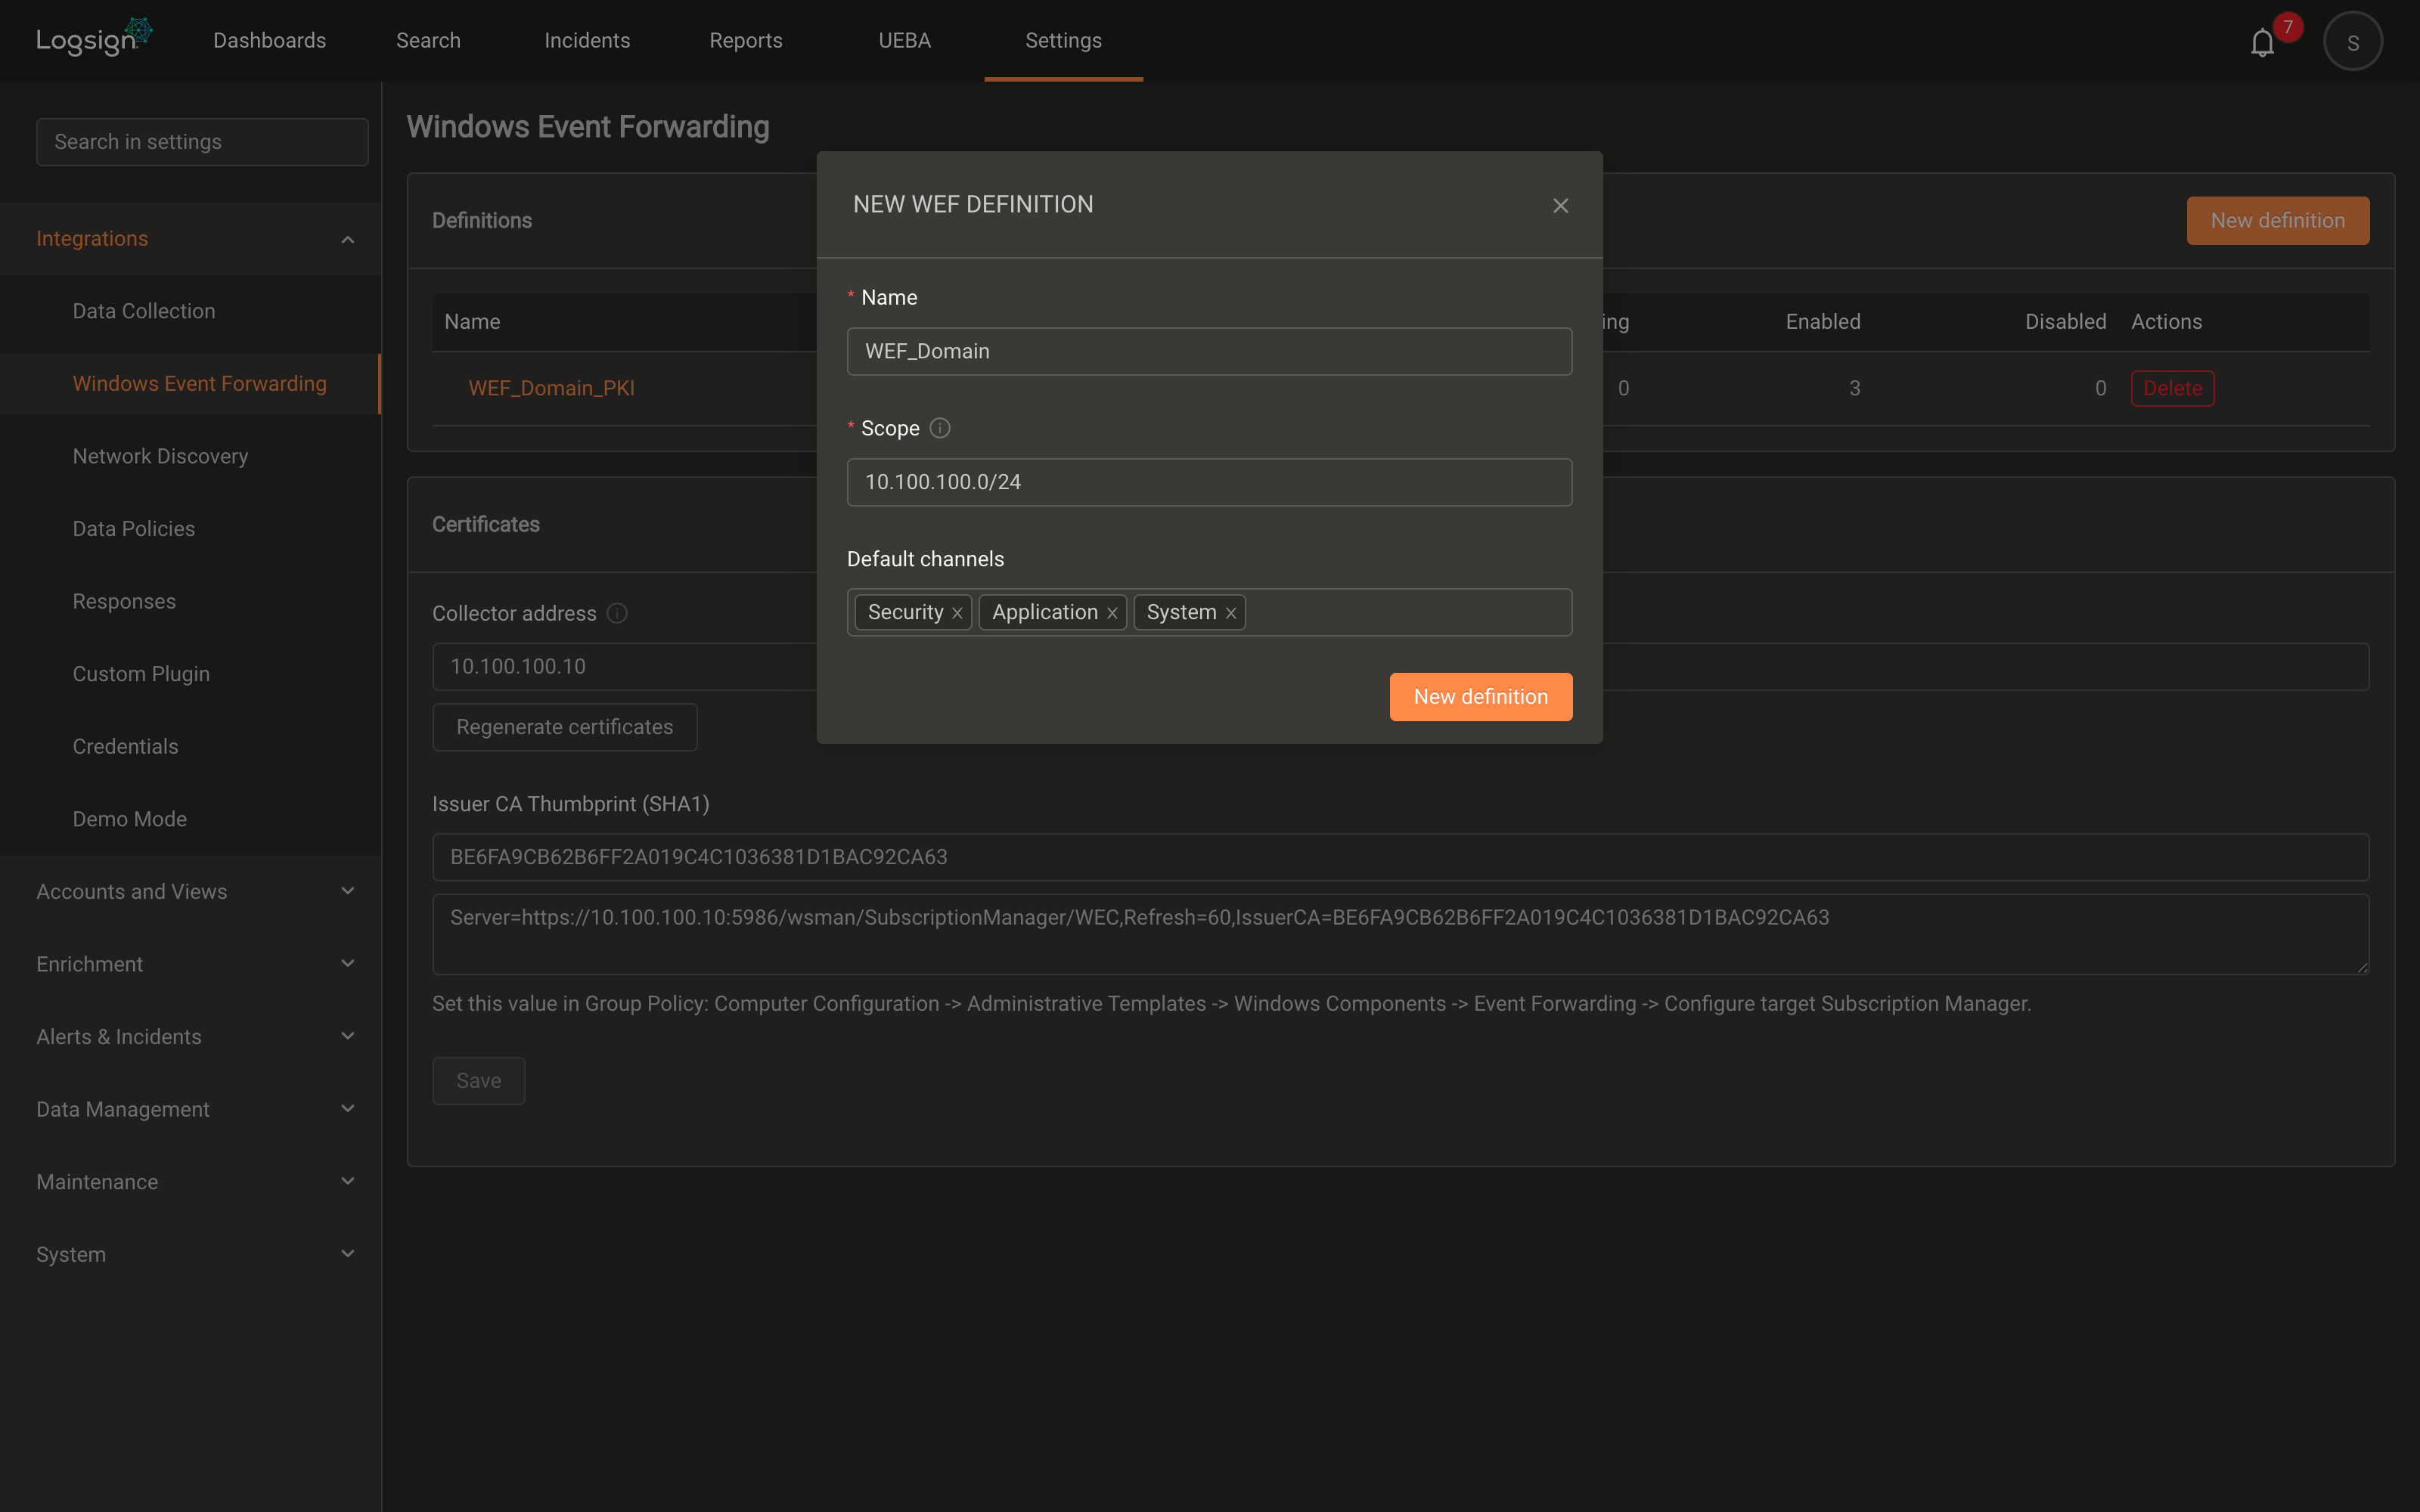Screen dimensions: 2420x1512
Task: Focus the Search in settings field
Action: [202, 142]
